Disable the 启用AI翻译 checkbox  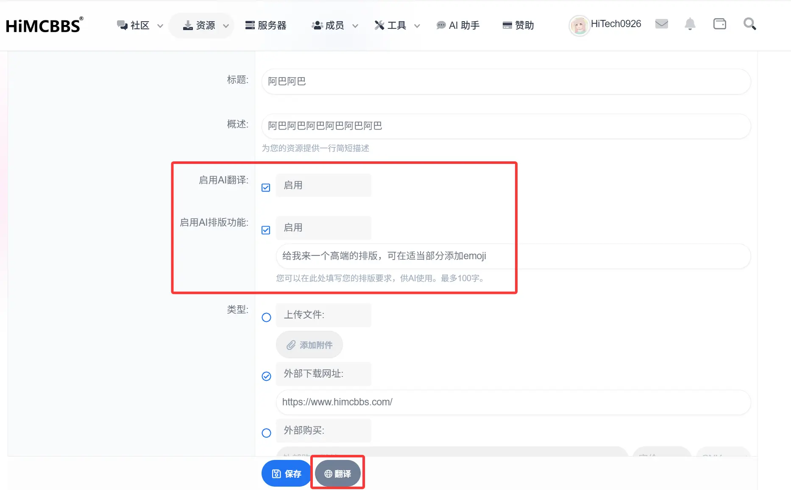pyautogui.click(x=265, y=188)
